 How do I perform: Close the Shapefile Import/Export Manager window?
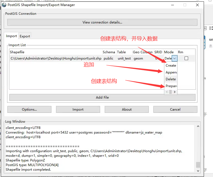(x=197, y=5)
